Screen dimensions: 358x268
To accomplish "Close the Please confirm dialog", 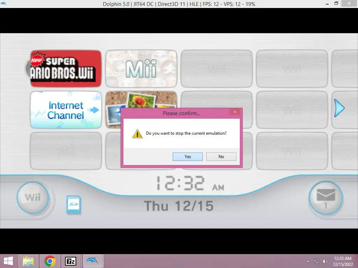I will [235, 112].
